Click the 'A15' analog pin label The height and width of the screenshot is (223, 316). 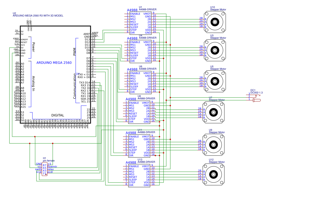coord(23,107)
